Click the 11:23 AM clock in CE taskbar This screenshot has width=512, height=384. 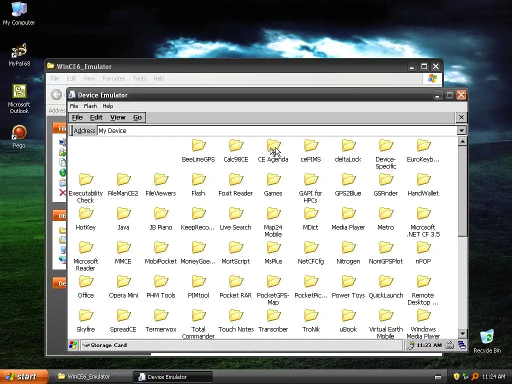pyautogui.click(x=429, y=345)
